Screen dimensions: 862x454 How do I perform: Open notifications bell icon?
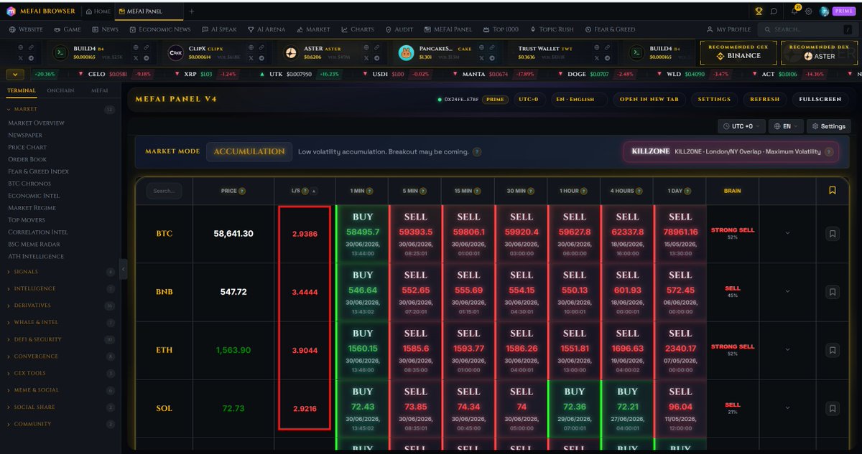(x=794, y=11)
